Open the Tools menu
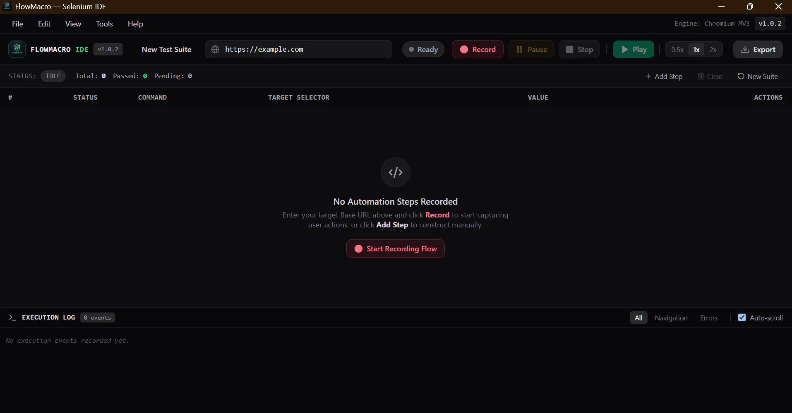Image resolution: width=792 pixels, height=413 pixels. tap(104, 24)
